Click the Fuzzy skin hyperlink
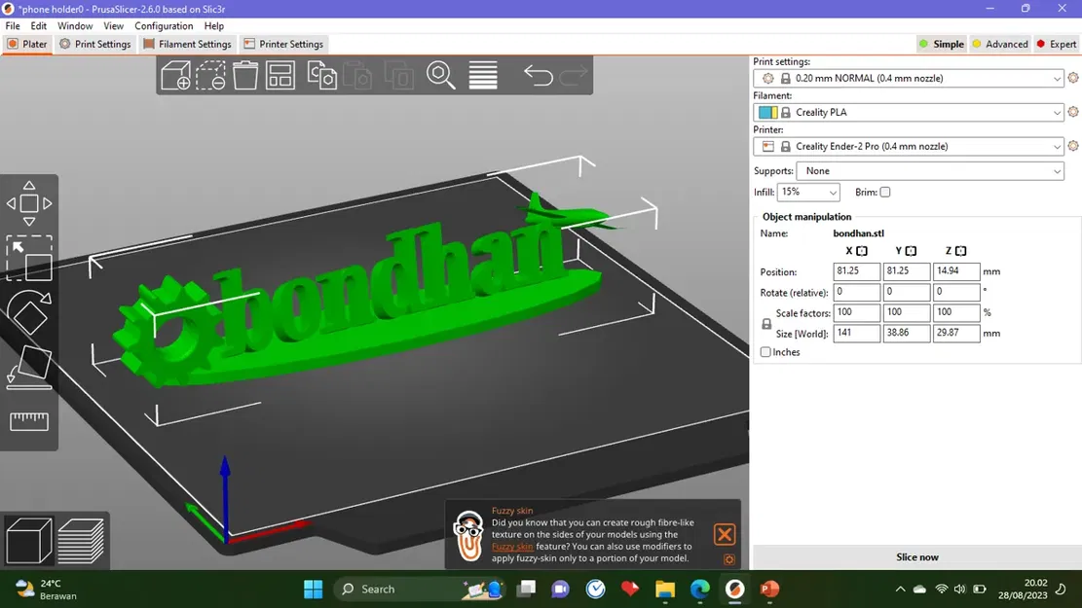Viewport: 1082px width, 608px height. 512,546
